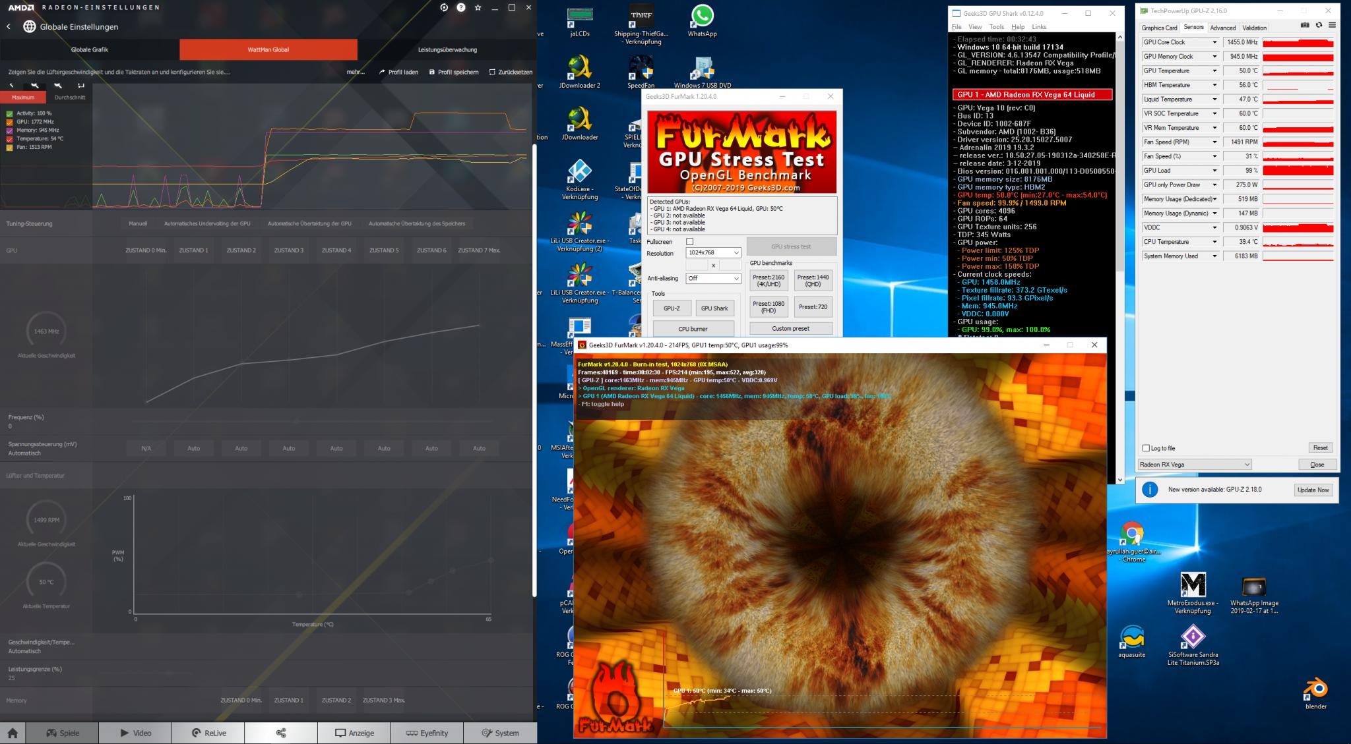
Task: Open GPU Shark Tools menu
Action: click(996, 27)
